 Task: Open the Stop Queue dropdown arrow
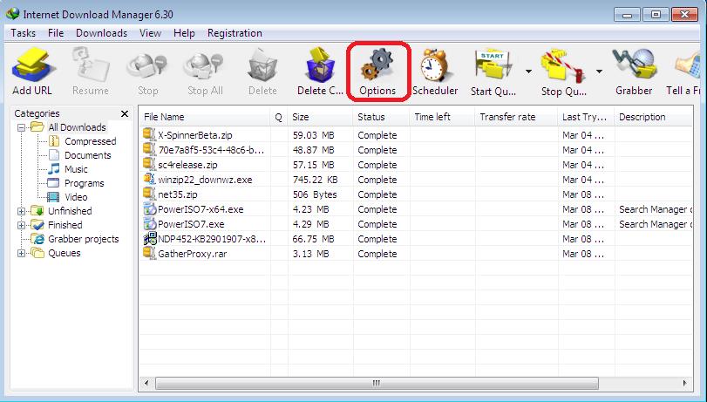(x=599, y=72)
